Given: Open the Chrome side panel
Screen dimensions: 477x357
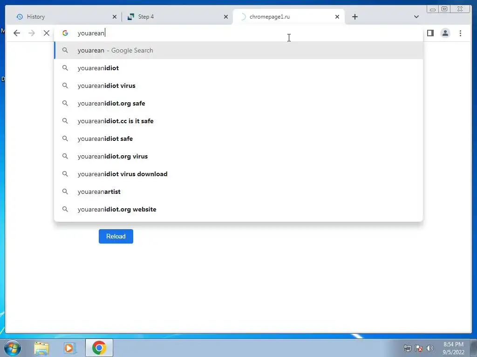Looking at the screenshot, I should [x=430, y=33].
